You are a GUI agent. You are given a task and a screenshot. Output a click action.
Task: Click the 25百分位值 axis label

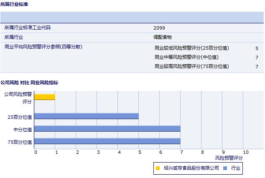[20, 117]
